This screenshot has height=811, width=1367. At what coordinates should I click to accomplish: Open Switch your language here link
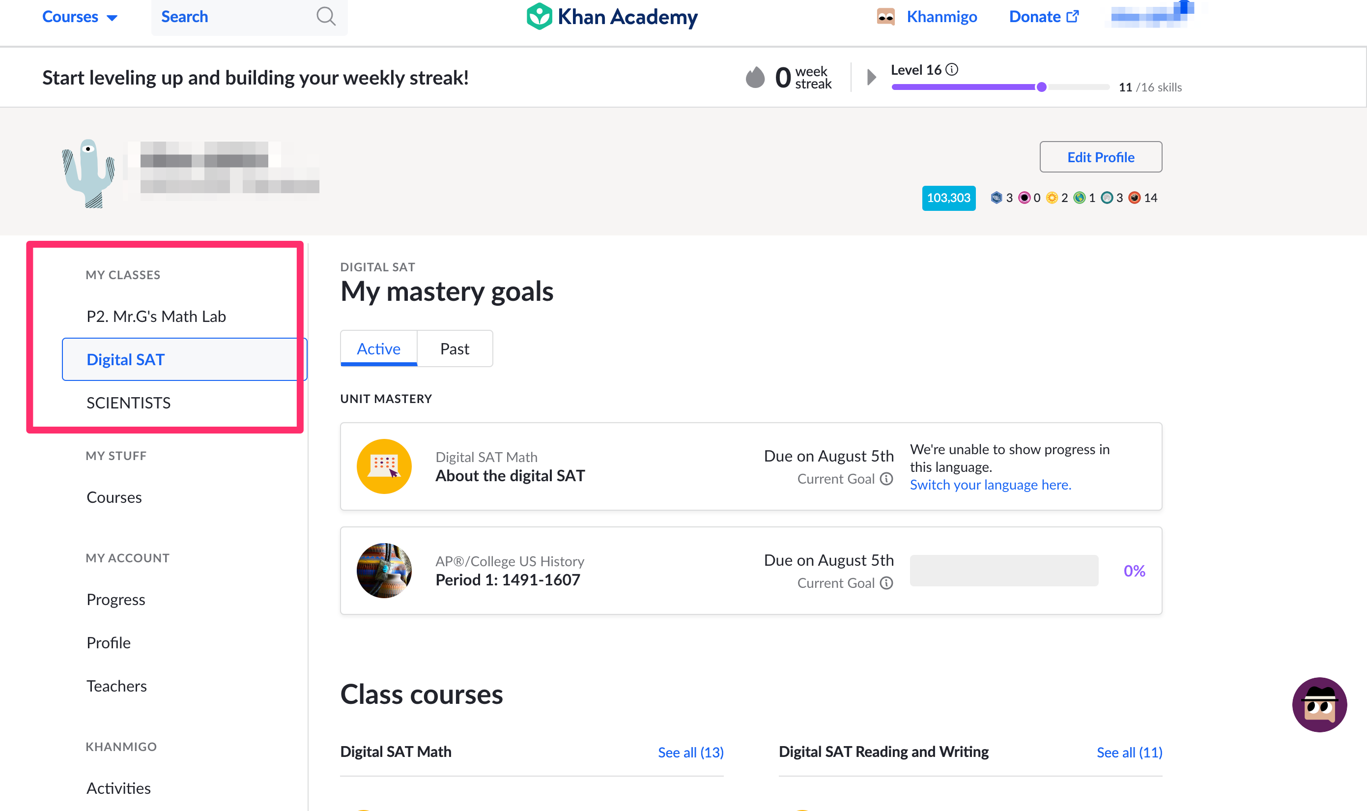pos(991,485)
